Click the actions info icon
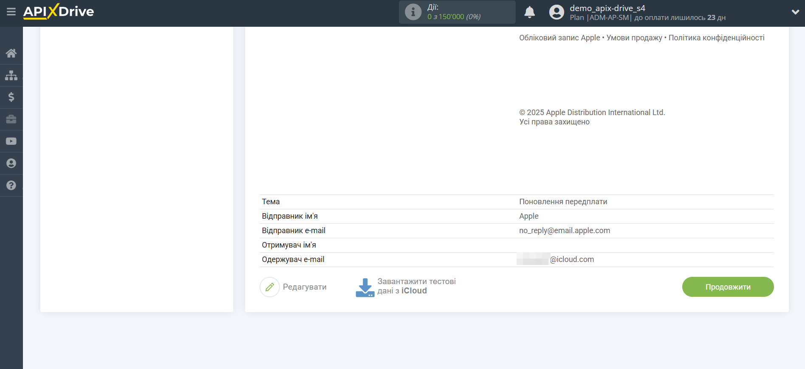805x369 pixels. point(413,12)
